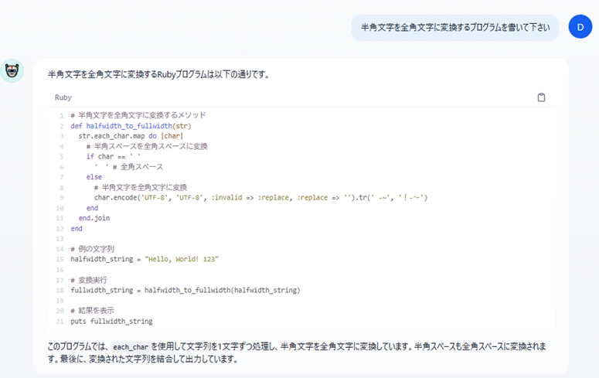Click the # 変換実行 comment line
This screenshot has height=378, width=599.
click(88, 280)
